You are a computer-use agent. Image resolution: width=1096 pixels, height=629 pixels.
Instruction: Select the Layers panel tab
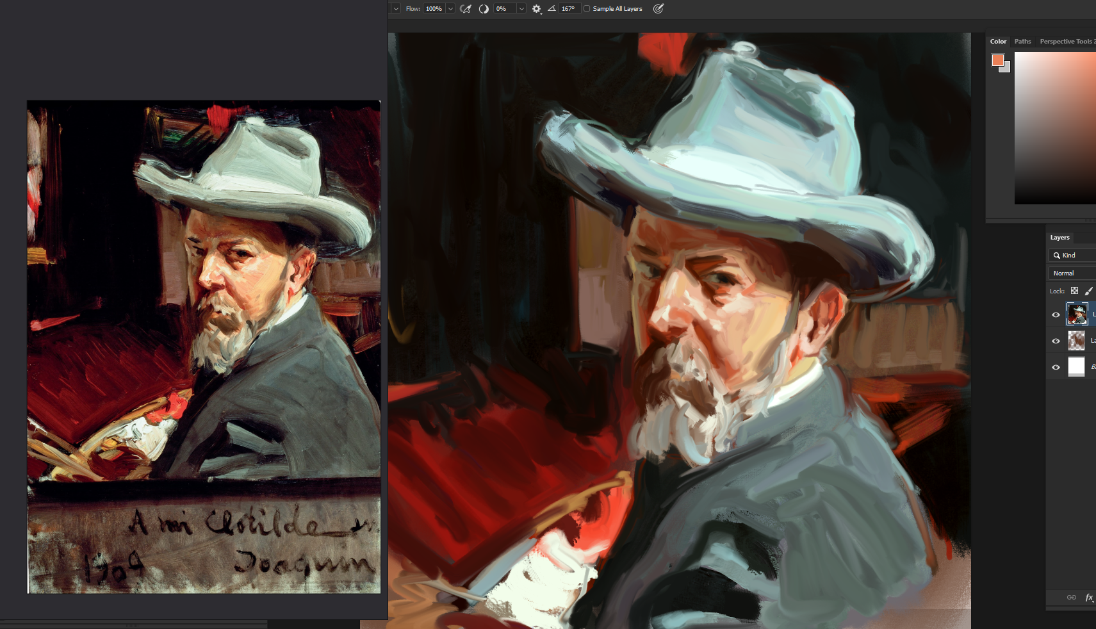point(1059,238)
